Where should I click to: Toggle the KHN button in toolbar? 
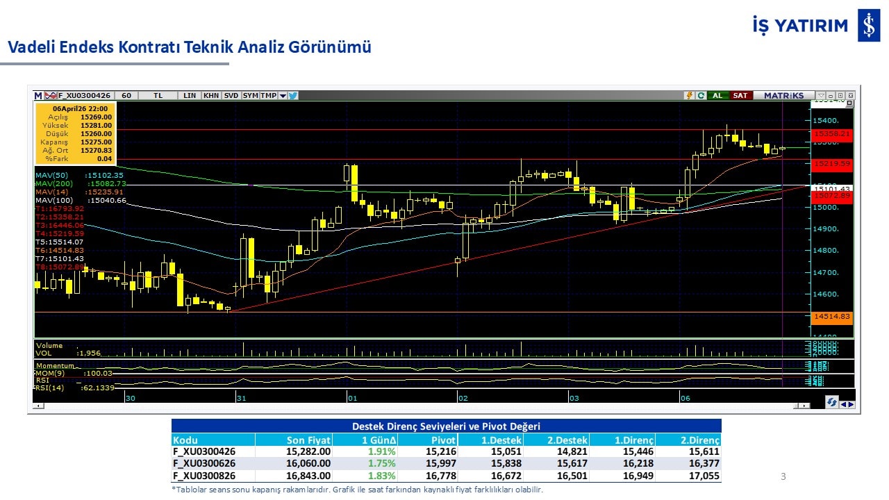click(x=211, y=96)
